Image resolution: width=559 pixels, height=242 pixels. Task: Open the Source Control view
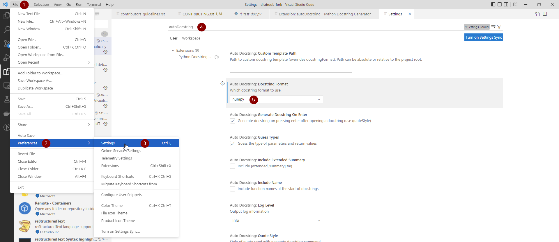click(6, 44)
